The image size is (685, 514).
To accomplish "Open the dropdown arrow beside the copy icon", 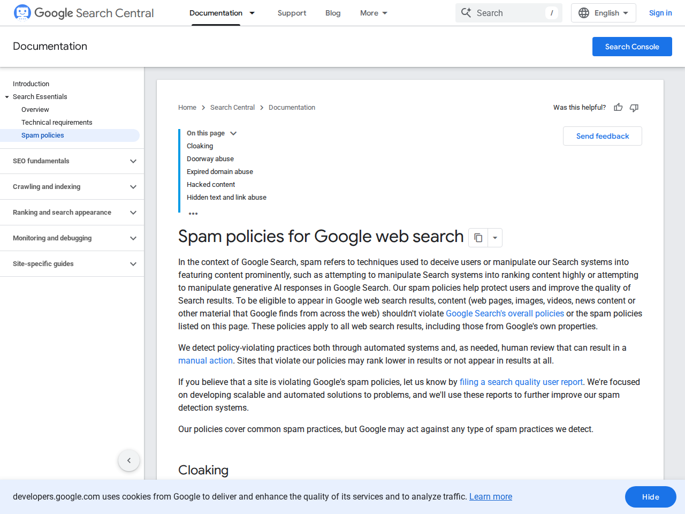I will (495, 238).
